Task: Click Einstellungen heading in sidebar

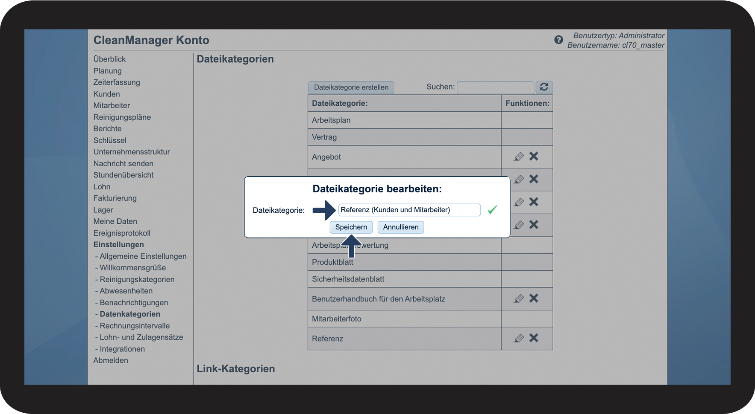Action: pyautogui.click(x=118, y=245)
